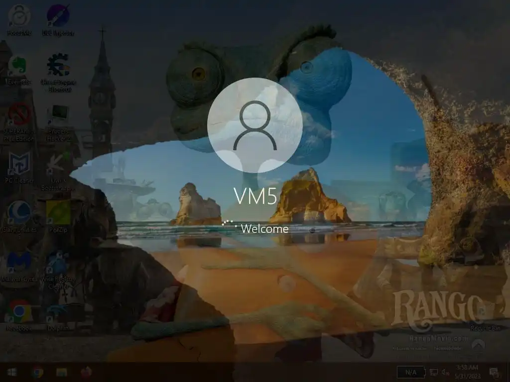
Task: Open the DLL Injector desktop shortcut
Action: click(58, 20)
